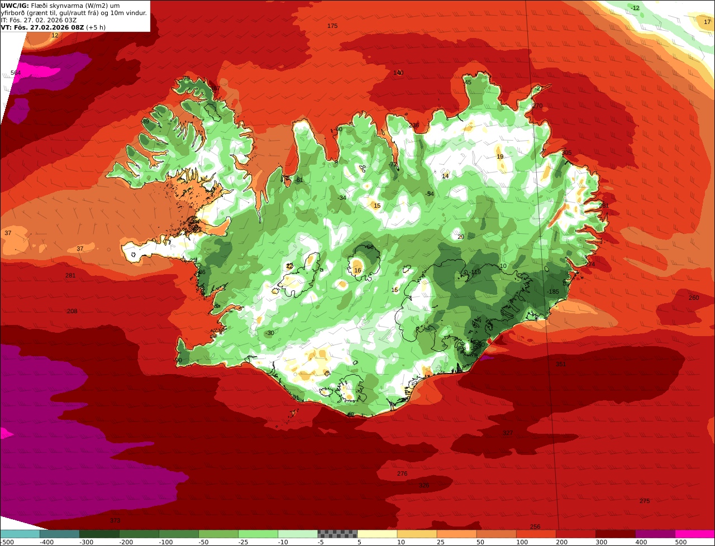Click the 274 value on the east coast
This screenshot has height=546, width=715.
coord(590,264)
